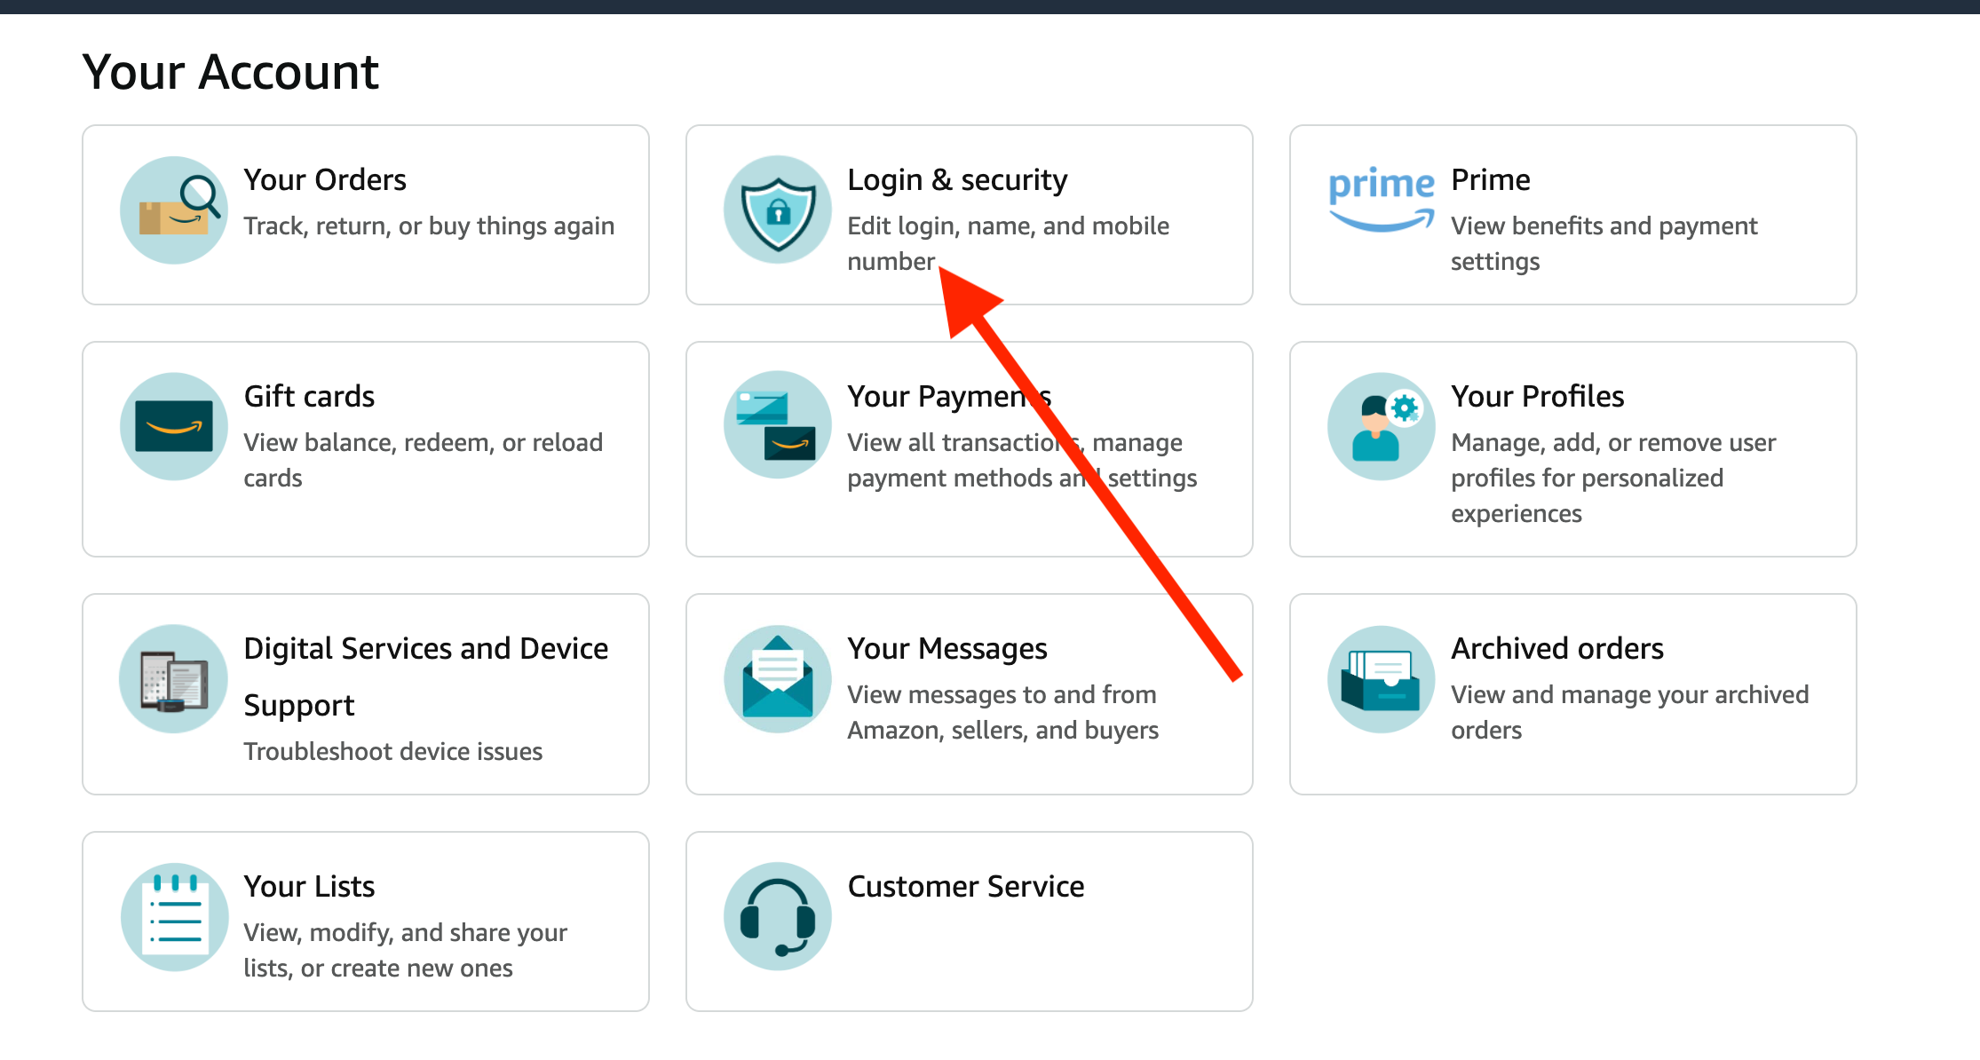Click 'View all transactions, manage payment methods' text
The width and height of the screenshot is (1980, 1060).
(x=1022, y=460)
